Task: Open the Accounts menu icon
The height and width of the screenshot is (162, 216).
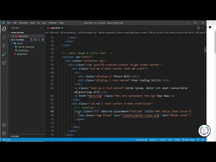Action: point(4,125)
